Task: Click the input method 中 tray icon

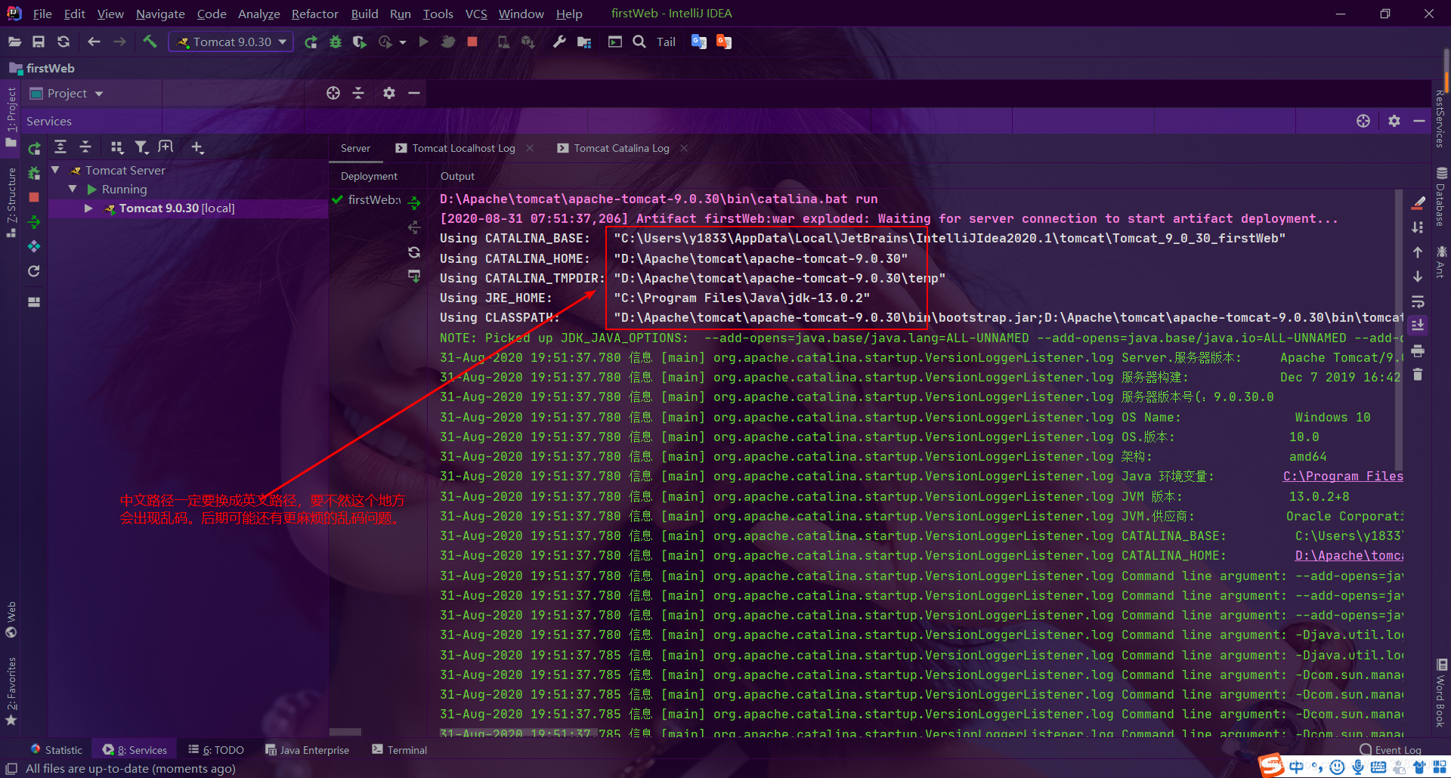Action: pos(1297,767)
